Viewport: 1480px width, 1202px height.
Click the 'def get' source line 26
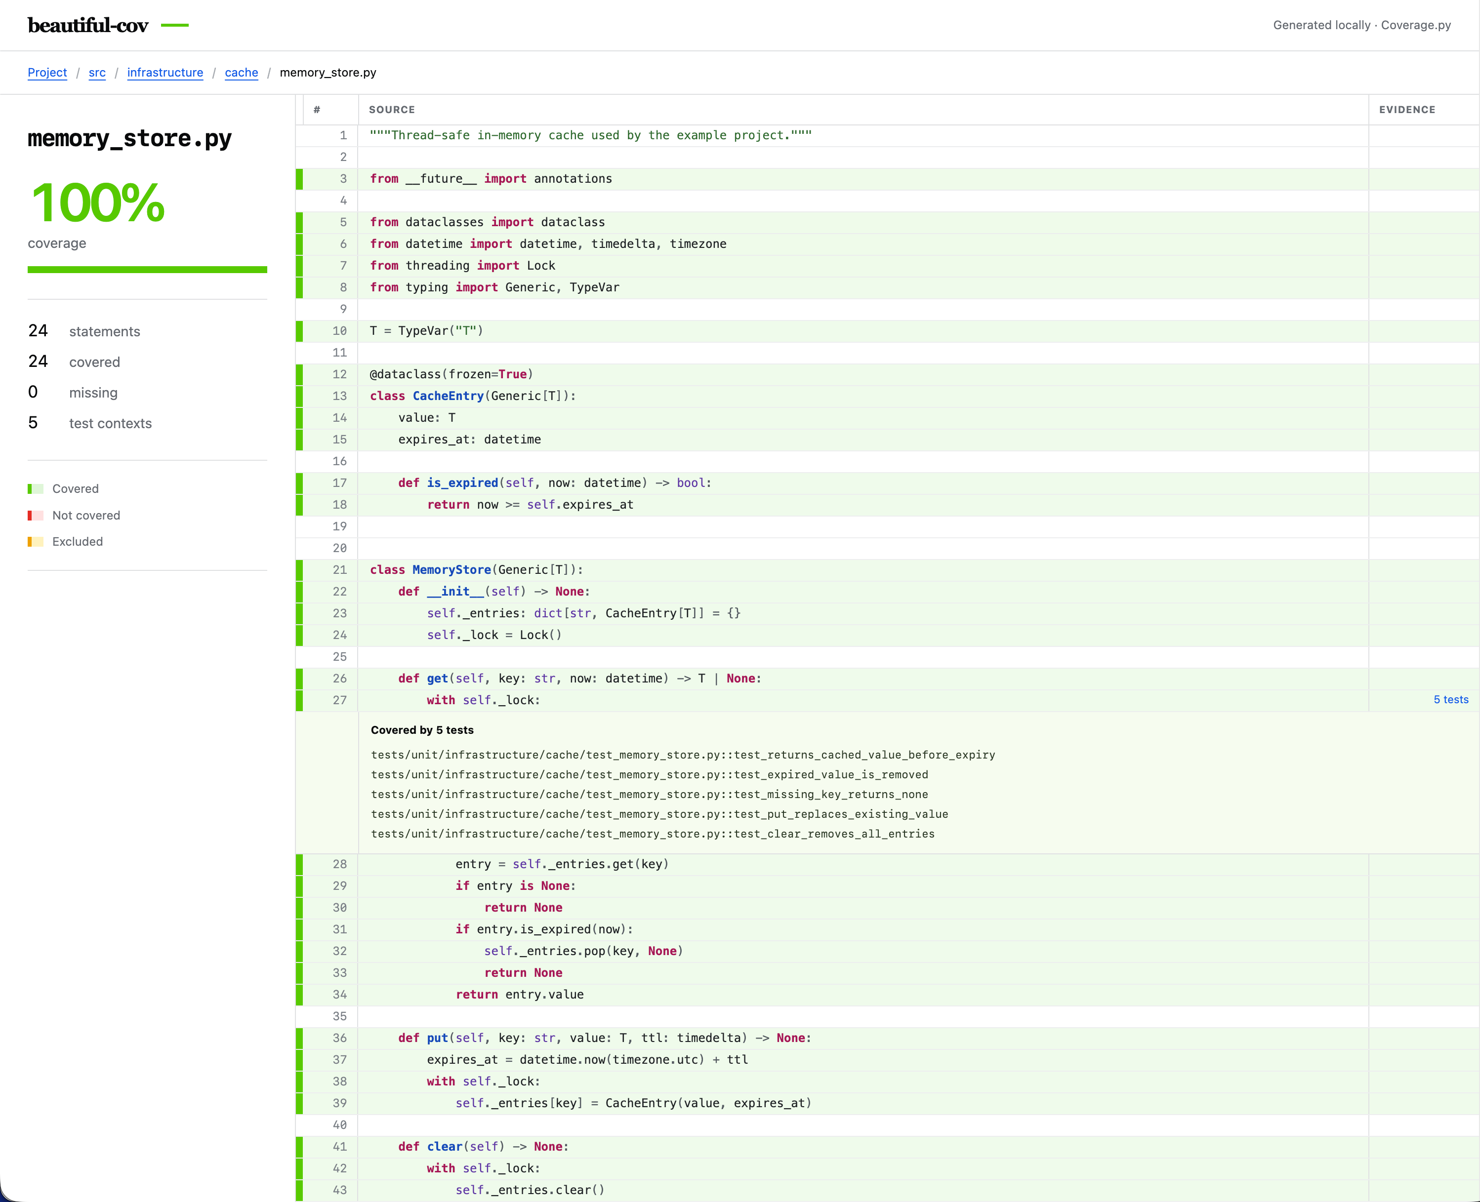[579, 679]
